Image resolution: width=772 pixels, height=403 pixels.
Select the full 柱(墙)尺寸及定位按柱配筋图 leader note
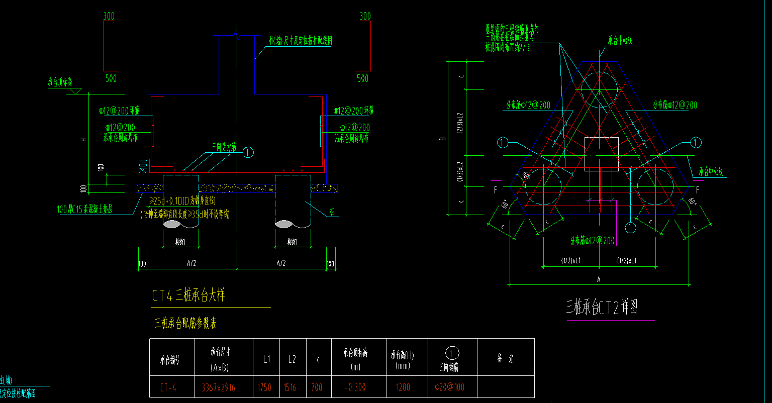(x=301, y=41)
